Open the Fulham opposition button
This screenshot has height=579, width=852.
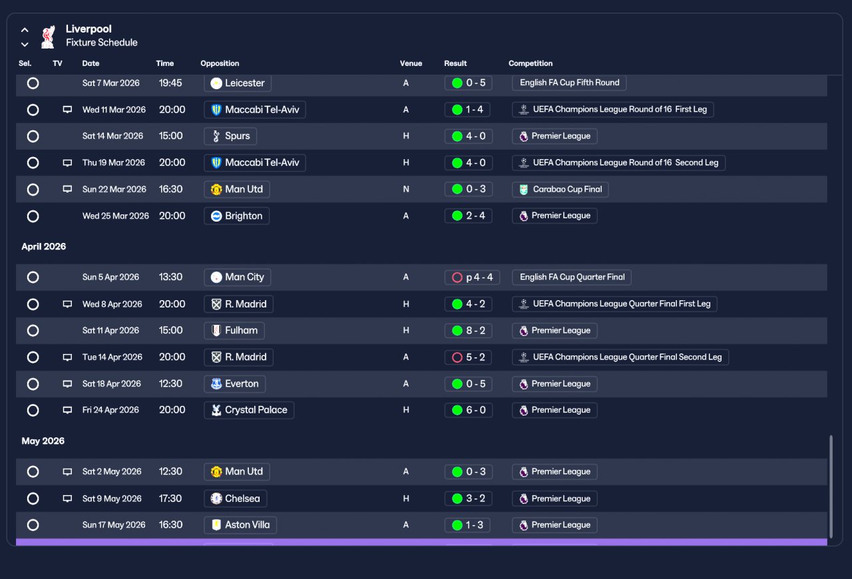(x=234, y=331)
